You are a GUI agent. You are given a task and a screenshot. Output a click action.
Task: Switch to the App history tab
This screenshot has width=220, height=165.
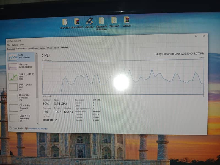tap(33, 48)
